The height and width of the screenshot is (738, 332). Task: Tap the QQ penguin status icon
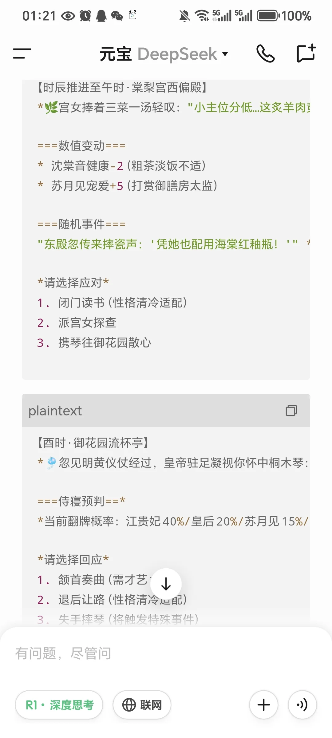[101, 16]
